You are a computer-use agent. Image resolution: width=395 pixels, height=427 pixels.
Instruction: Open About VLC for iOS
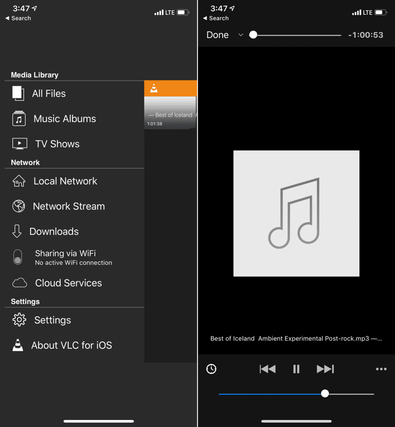pyautogui.click(x=71, y=345)
